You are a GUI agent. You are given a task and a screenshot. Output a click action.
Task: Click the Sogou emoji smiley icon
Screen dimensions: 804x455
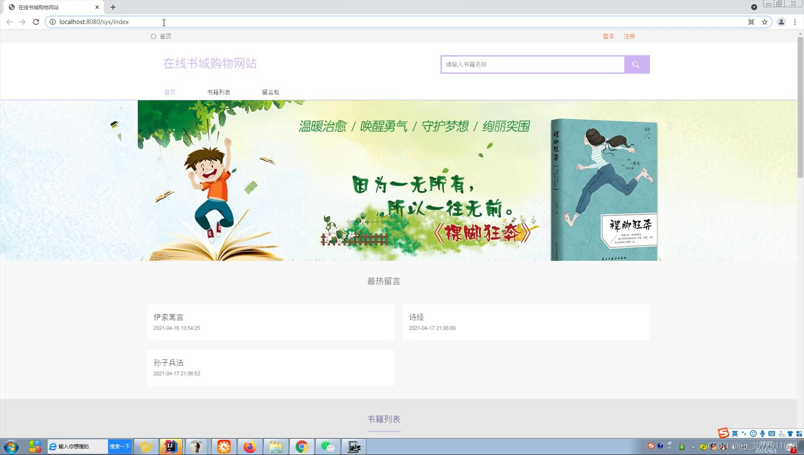[753, 434]
